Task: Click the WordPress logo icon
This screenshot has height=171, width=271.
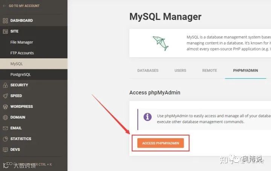Action: tap(5, 107)
